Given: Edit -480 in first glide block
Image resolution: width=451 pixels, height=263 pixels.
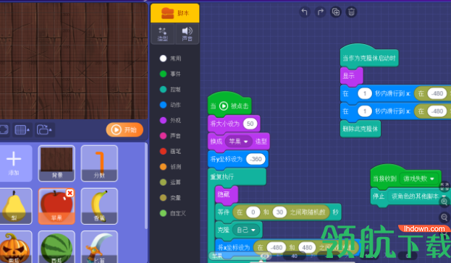Looking at the screenshot, I should pos(437,94).
